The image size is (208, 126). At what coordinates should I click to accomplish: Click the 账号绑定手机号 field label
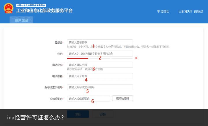coord(54,87)
